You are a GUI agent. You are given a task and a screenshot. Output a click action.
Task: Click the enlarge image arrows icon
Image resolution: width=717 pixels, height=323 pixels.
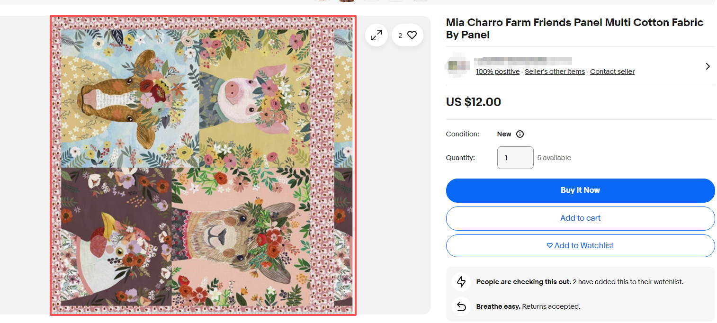376,35
